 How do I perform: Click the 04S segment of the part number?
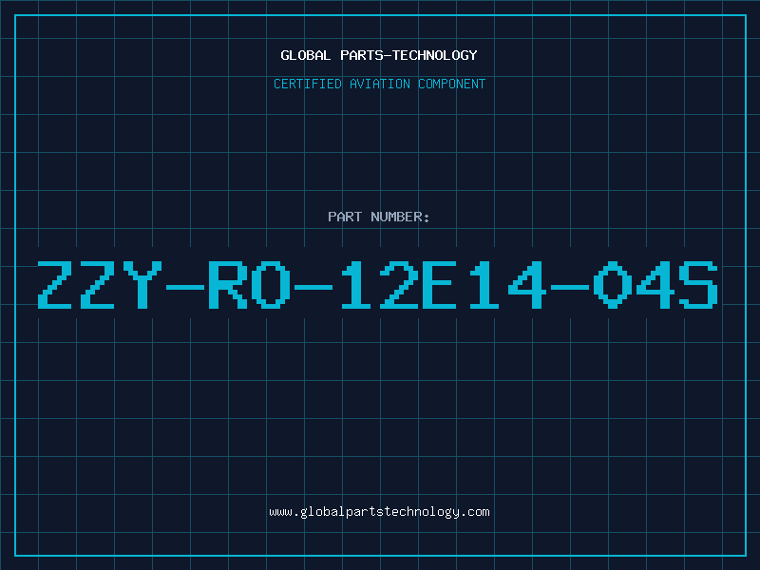[655, 285]
